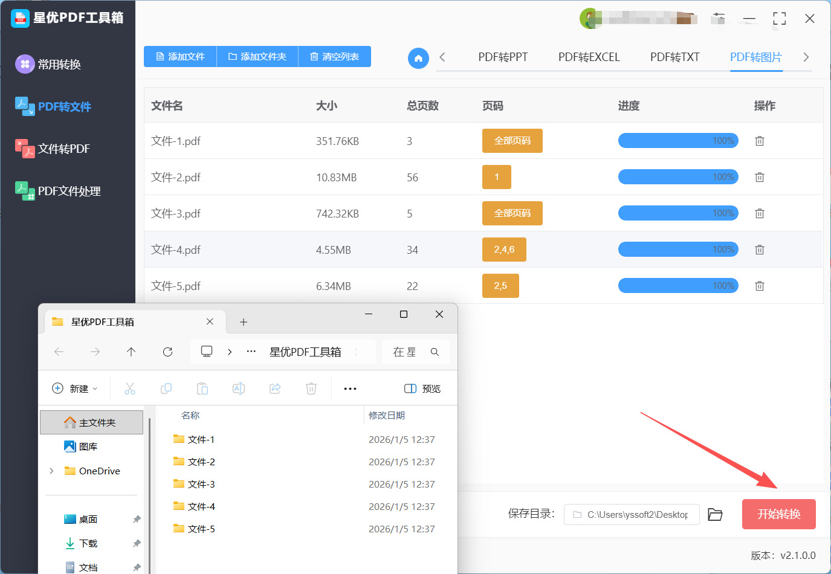Remove 文件-4.pdf with its trash icon

pos(760,250)
